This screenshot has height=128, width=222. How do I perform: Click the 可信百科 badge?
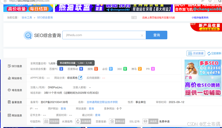(51, 121)
